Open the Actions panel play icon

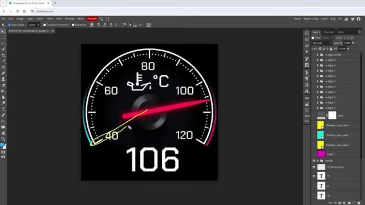point(307,51)
